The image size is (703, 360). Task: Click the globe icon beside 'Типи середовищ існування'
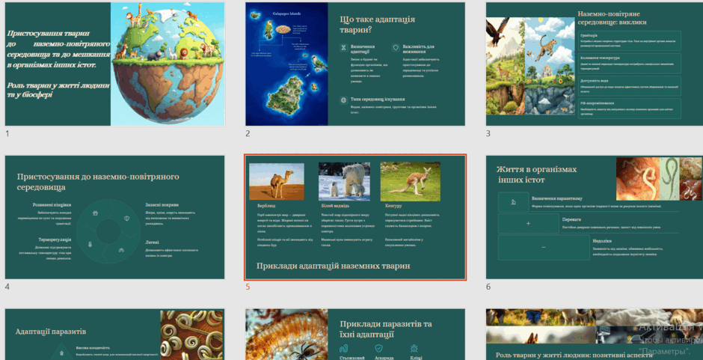(x=344, y=100)
